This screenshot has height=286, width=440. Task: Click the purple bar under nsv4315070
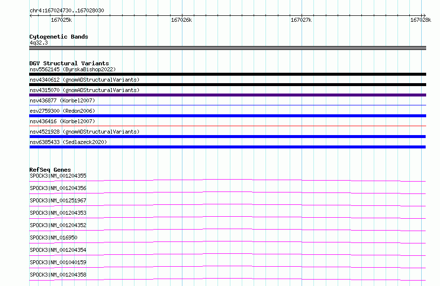[227, 95]
